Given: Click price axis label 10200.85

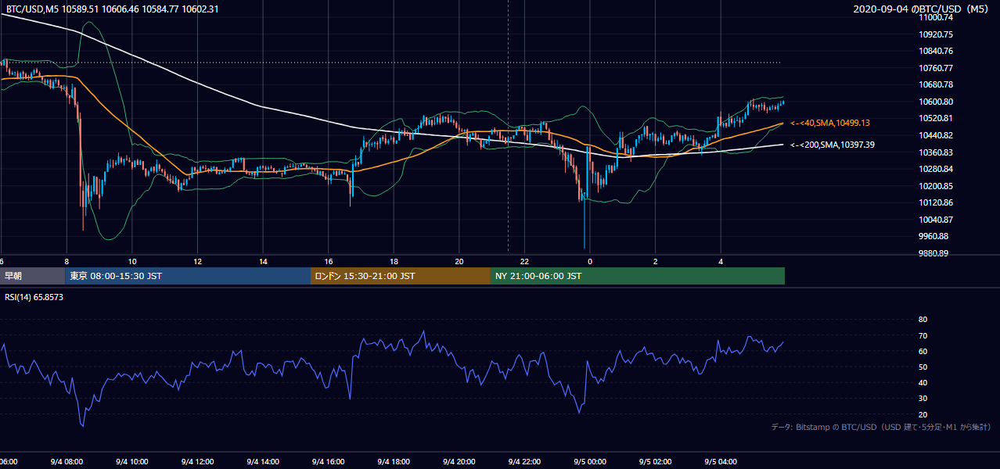Looking at the screenshot, I should 936,186.
